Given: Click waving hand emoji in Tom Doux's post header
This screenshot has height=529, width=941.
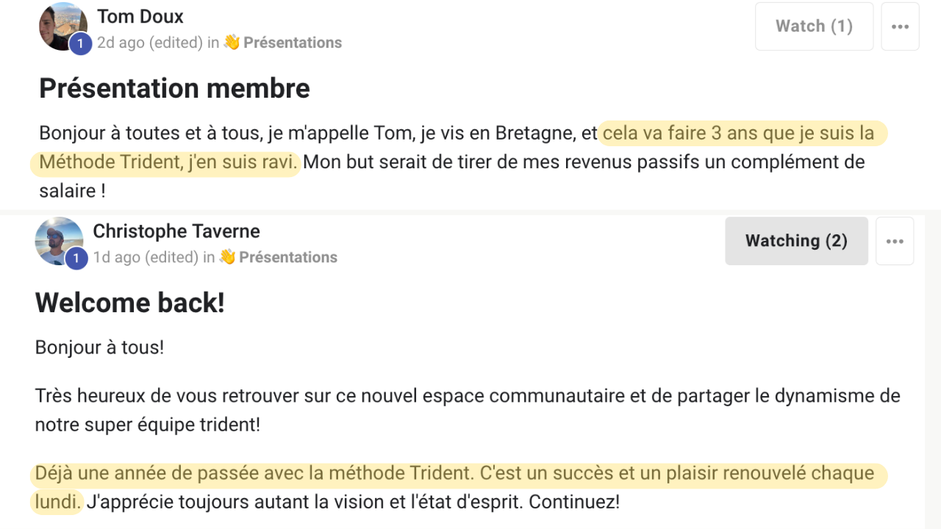Looking at the screenshot, I should point(232,43).
